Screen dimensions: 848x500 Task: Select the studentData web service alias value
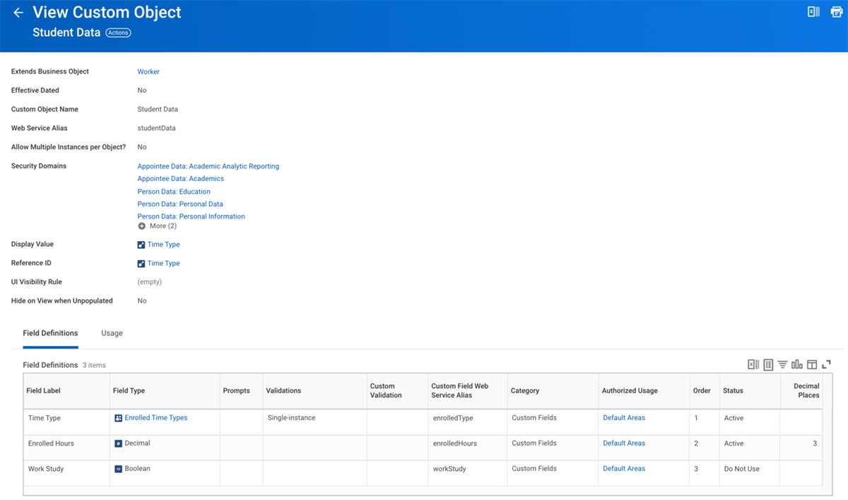tap(156, 129)
